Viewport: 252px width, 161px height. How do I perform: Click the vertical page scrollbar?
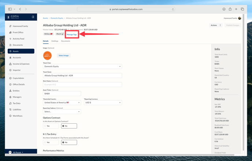[244, 82]
